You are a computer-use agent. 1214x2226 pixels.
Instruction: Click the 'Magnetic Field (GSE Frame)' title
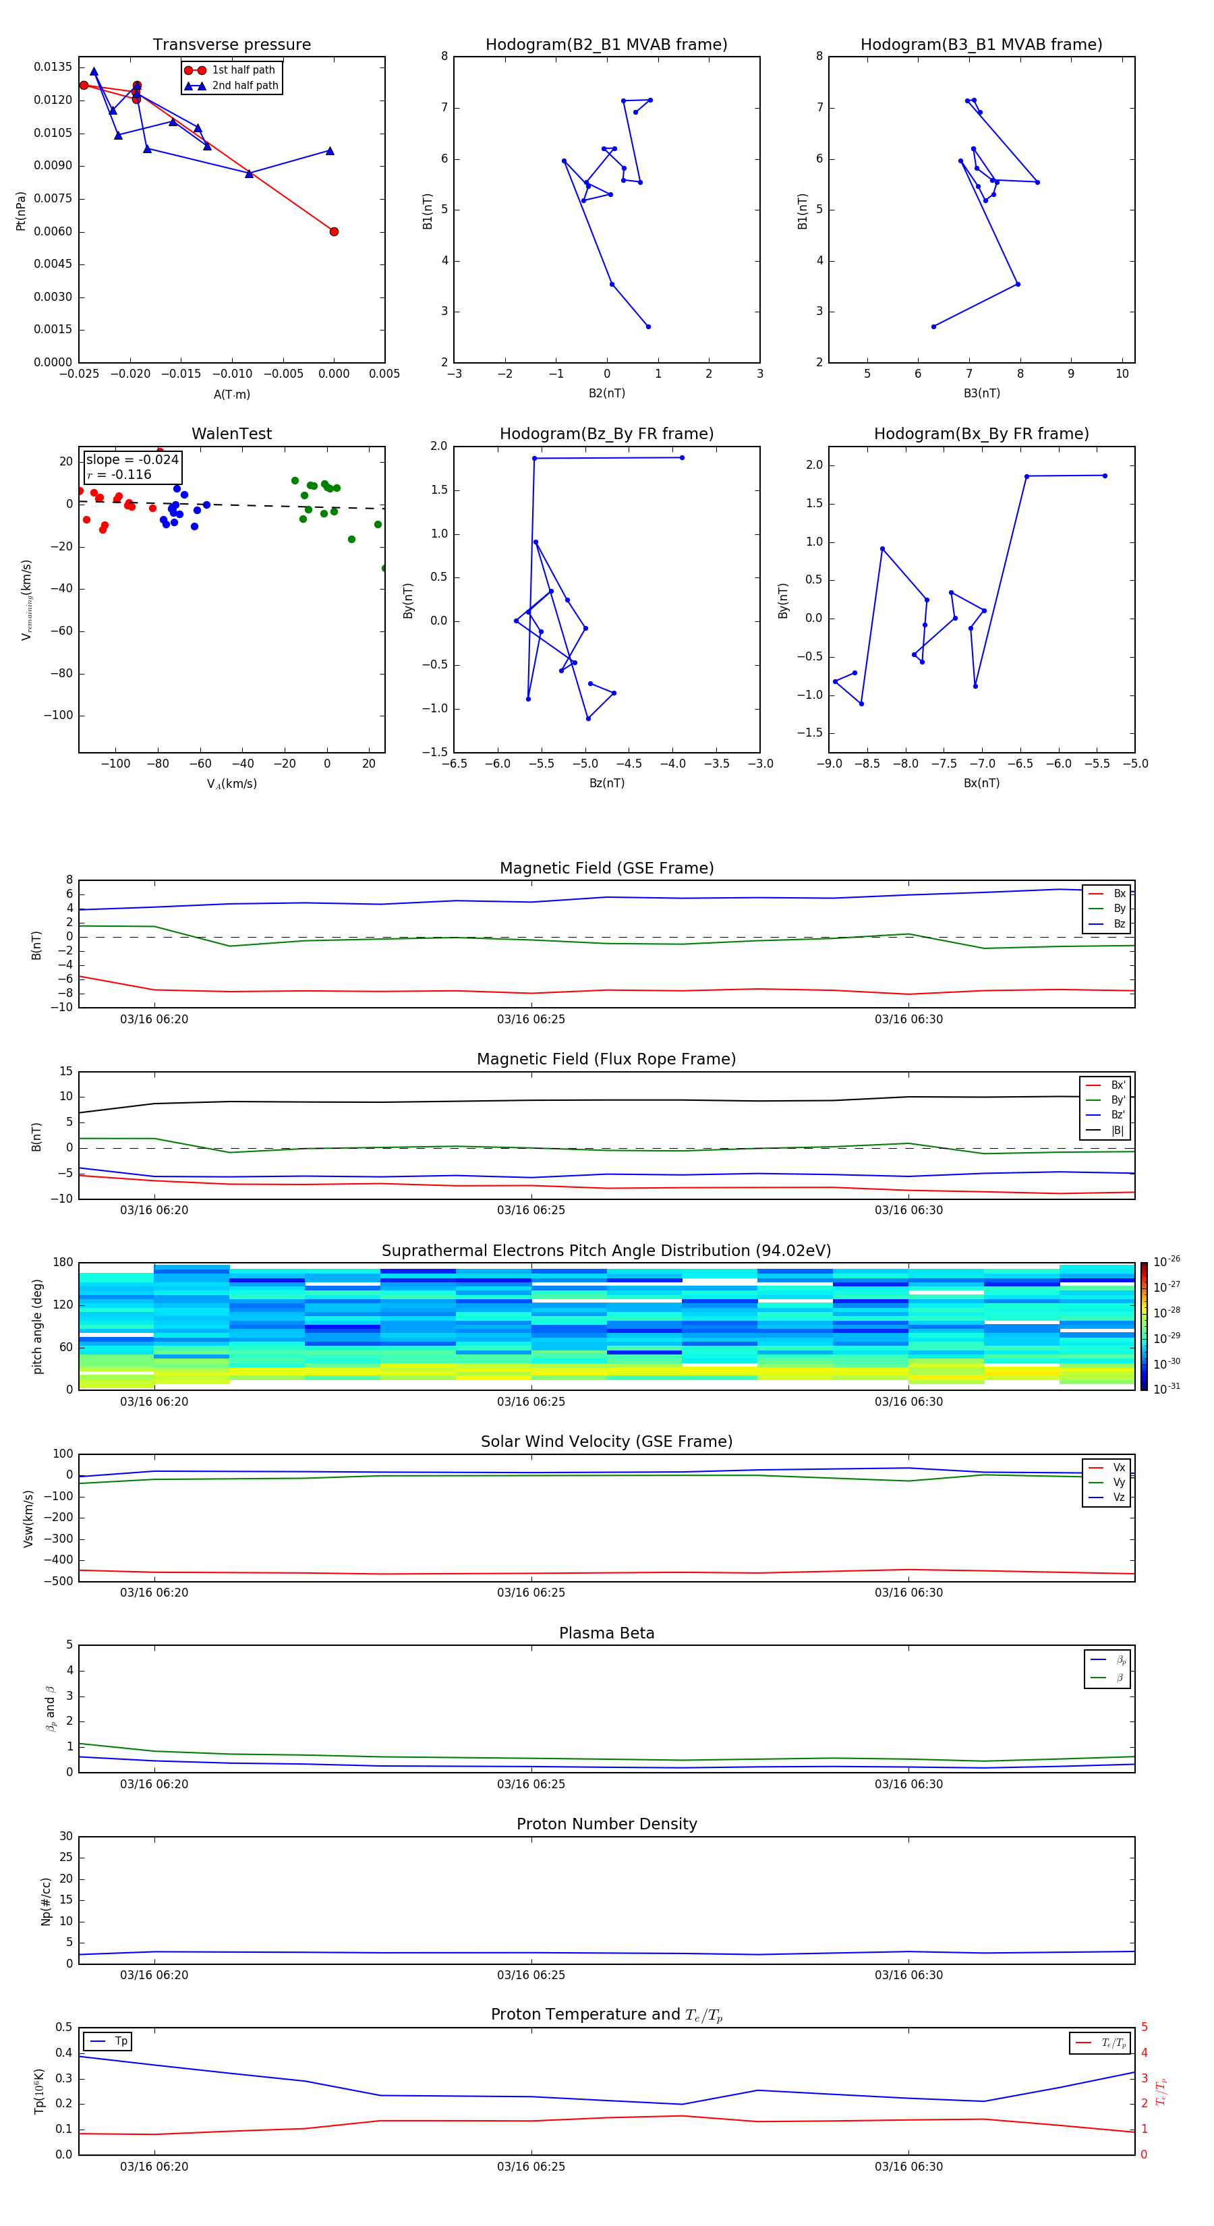tap(606, 868)
